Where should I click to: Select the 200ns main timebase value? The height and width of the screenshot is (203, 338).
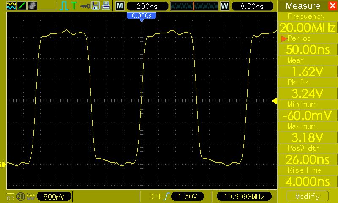pyautogui.click(x=147, y=6)
